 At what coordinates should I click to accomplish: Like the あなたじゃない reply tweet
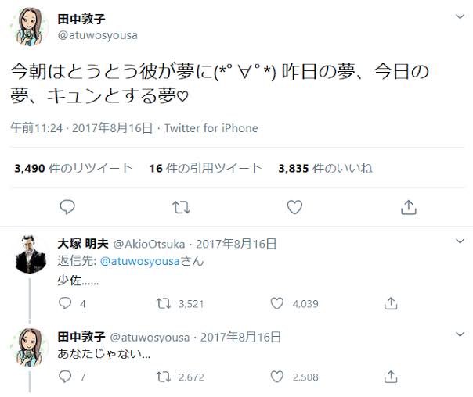[x=277, y=377]
